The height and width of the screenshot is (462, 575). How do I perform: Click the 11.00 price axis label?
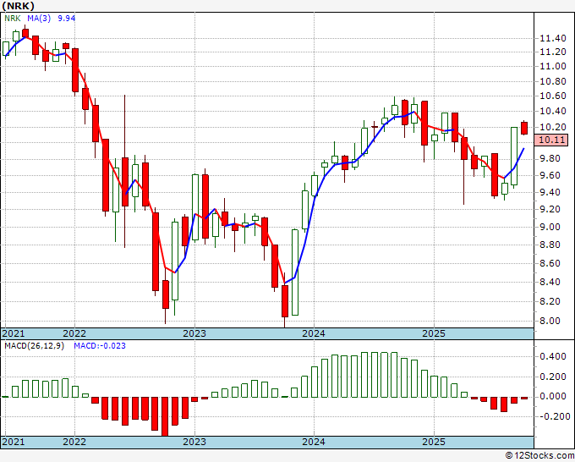pos(553,66)
